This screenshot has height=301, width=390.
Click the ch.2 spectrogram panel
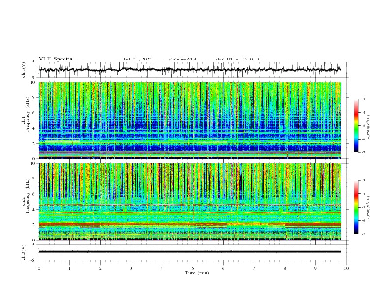[190, 202]
